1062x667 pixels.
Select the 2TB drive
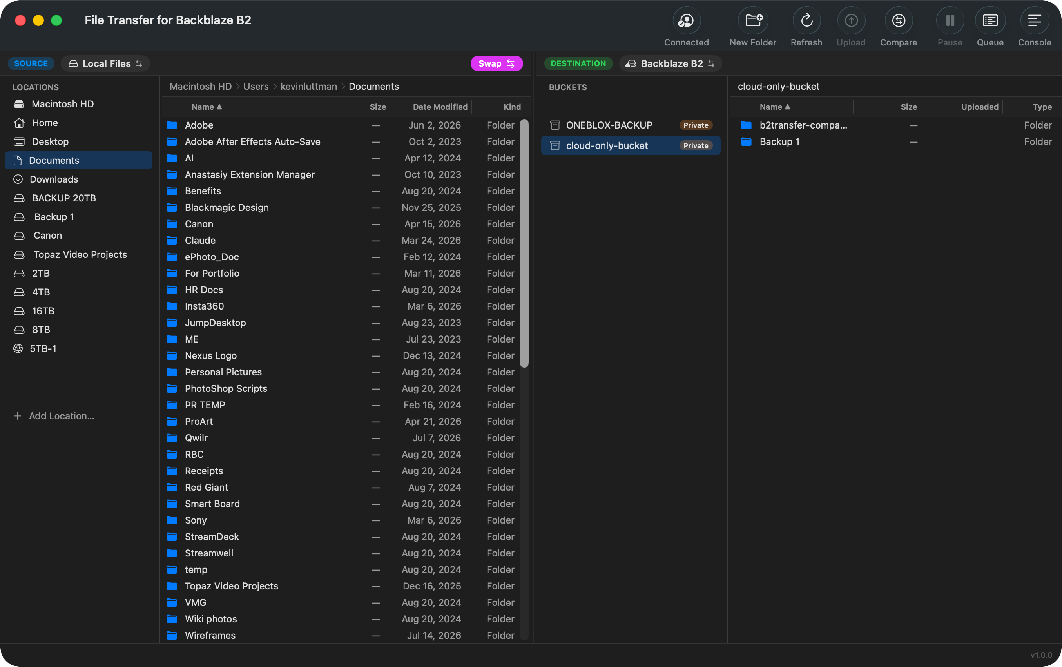pyautogui.click(x=78, y=274)
